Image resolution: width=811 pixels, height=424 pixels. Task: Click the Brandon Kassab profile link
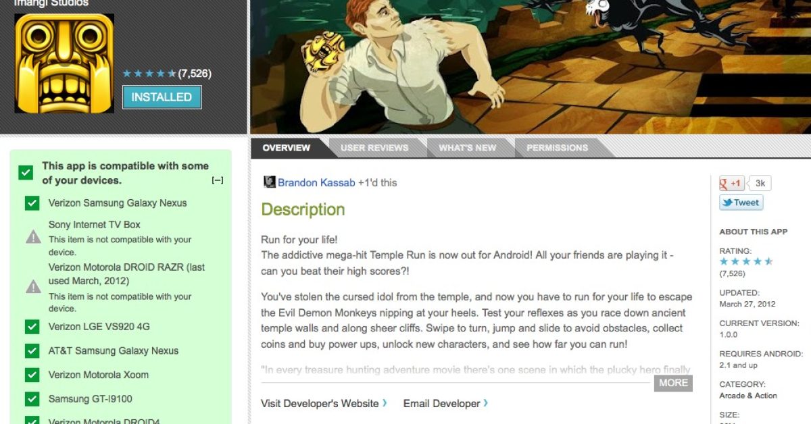(x=316, y=182)
